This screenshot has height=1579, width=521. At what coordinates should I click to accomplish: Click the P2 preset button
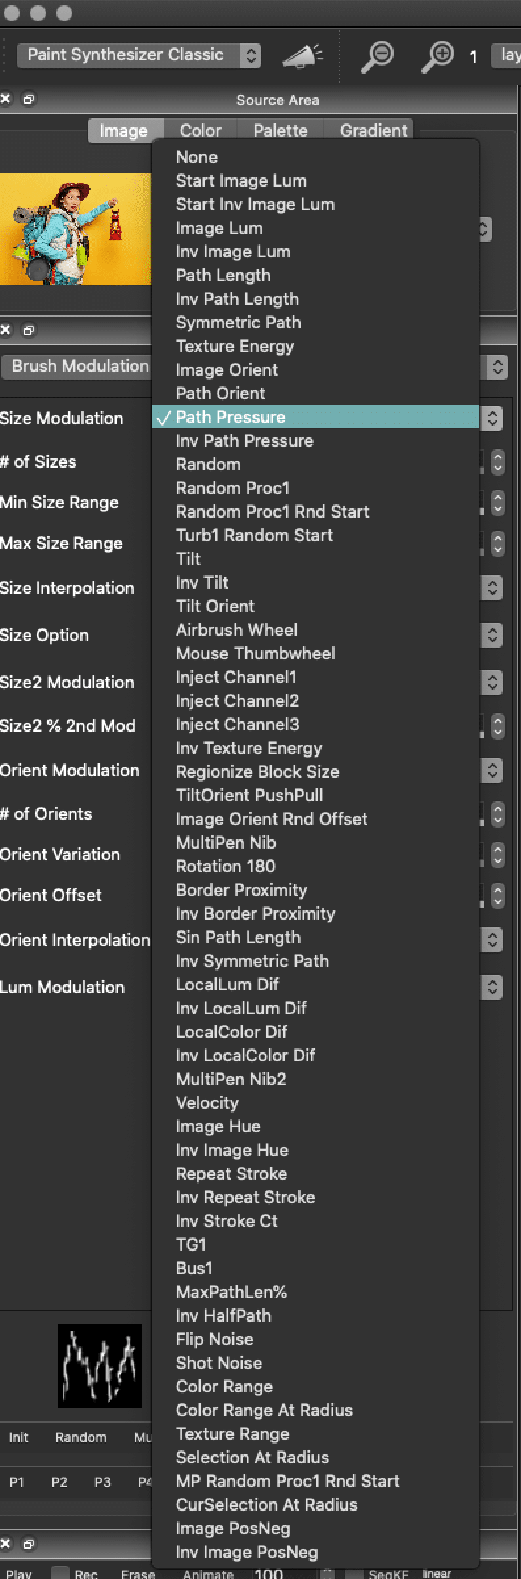pos(59,1482)
